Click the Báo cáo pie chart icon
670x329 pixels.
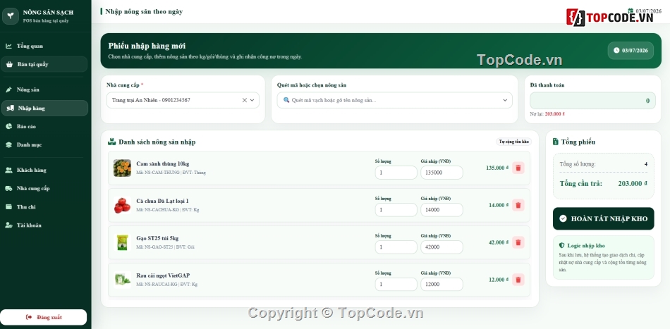point(8,126)
